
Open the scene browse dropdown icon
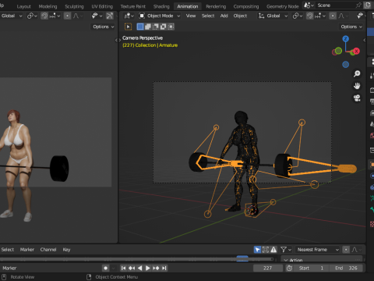(x=309, y=5)
